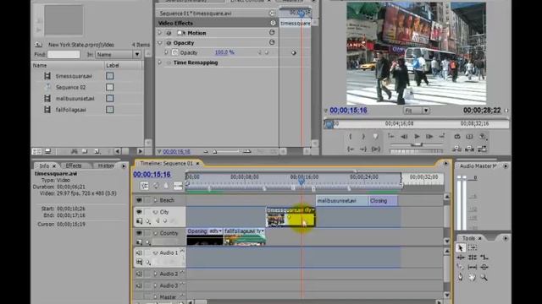The image size is (542, 304).
Task: Click Go to Out Point button
Action: tap(363, 149)
